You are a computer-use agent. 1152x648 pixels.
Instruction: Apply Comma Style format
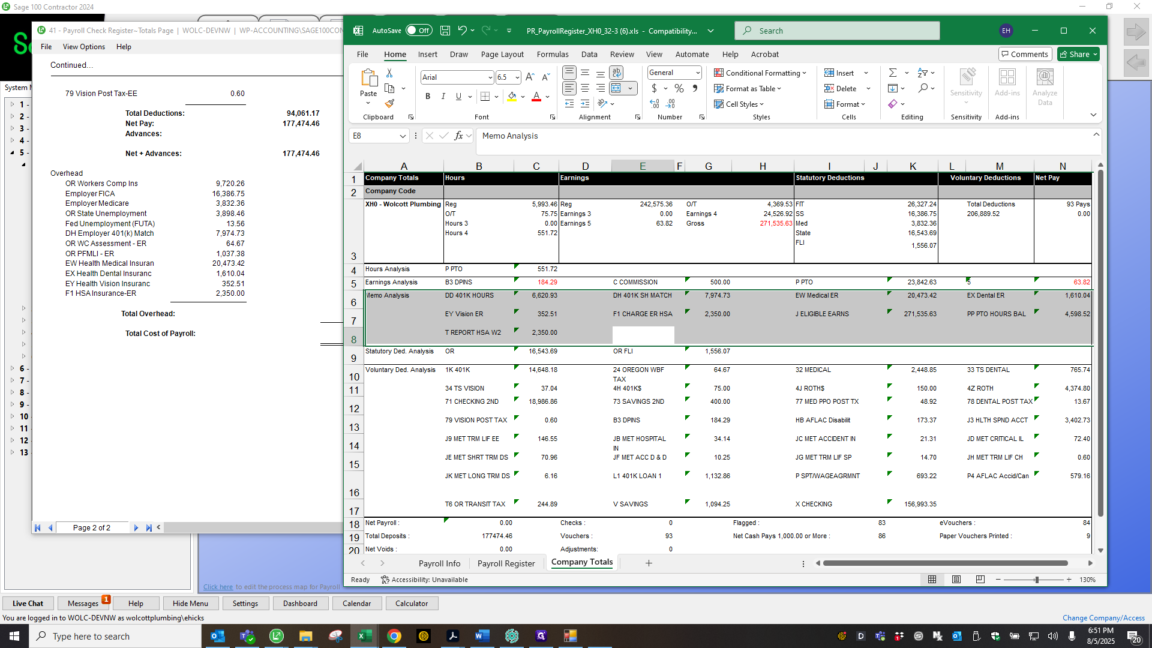pyautogui.click(x=695, y=88)
